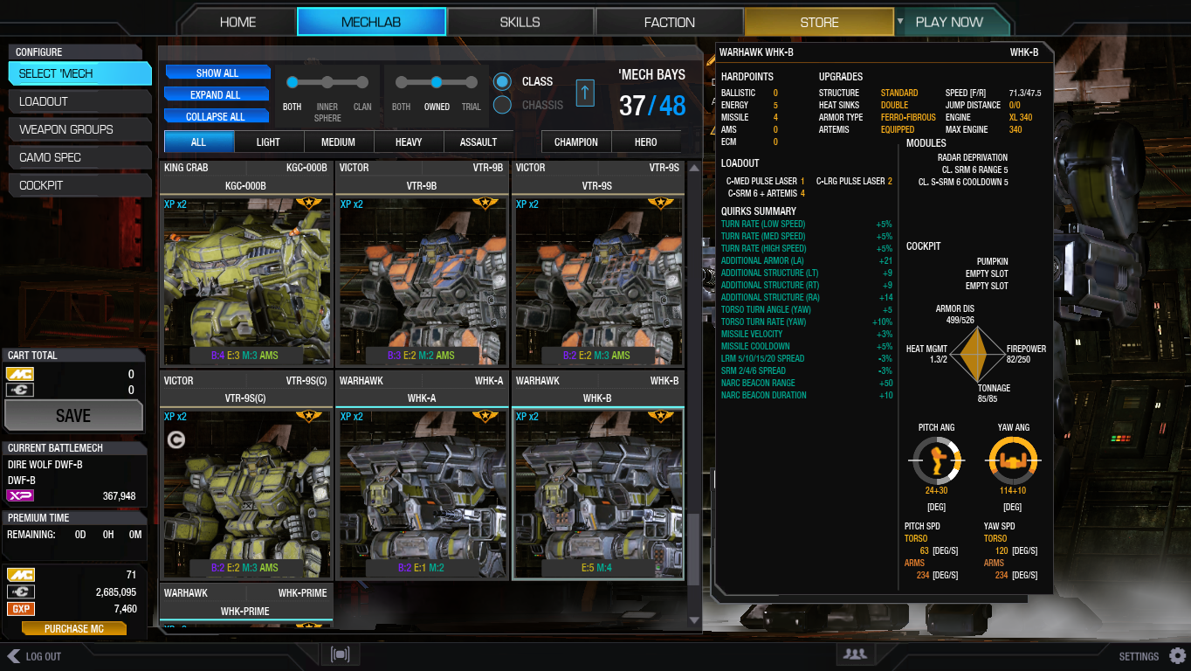
Task: Click the bottom bar mech bracket icon
Action: (x=340, y=654)
